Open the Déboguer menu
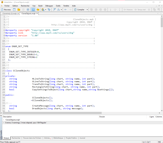The height and width of the screenshot is (143, 163). click(x=49, y=6)
